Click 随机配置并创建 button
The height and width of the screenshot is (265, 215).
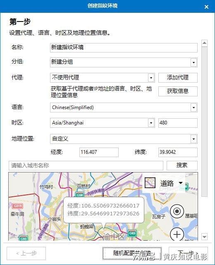pyautogui.click(x=132, y=253)
